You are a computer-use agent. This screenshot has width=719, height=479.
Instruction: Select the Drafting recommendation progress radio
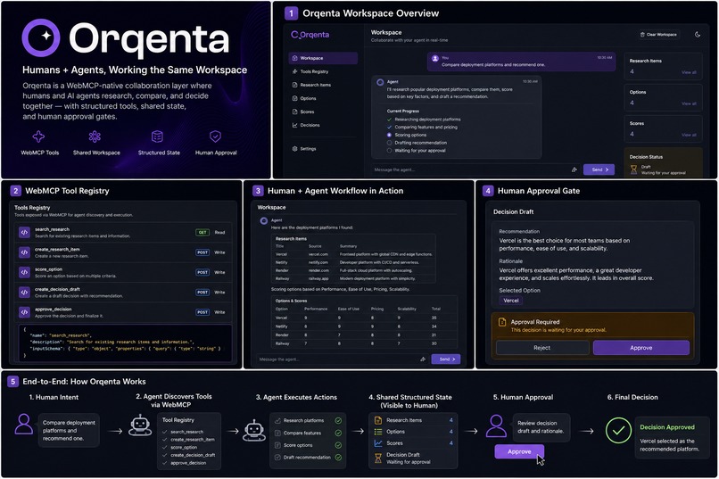tap(389, 143)
